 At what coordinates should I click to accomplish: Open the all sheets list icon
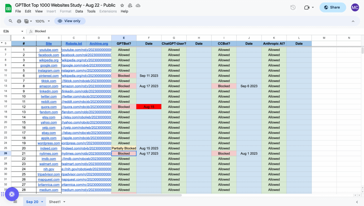coord(15,202)
